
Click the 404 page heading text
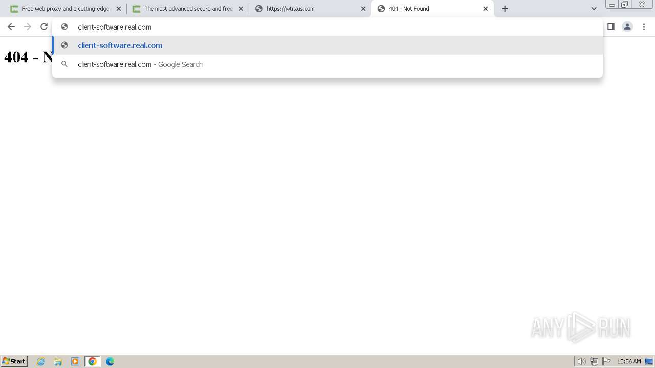[28, 57]
